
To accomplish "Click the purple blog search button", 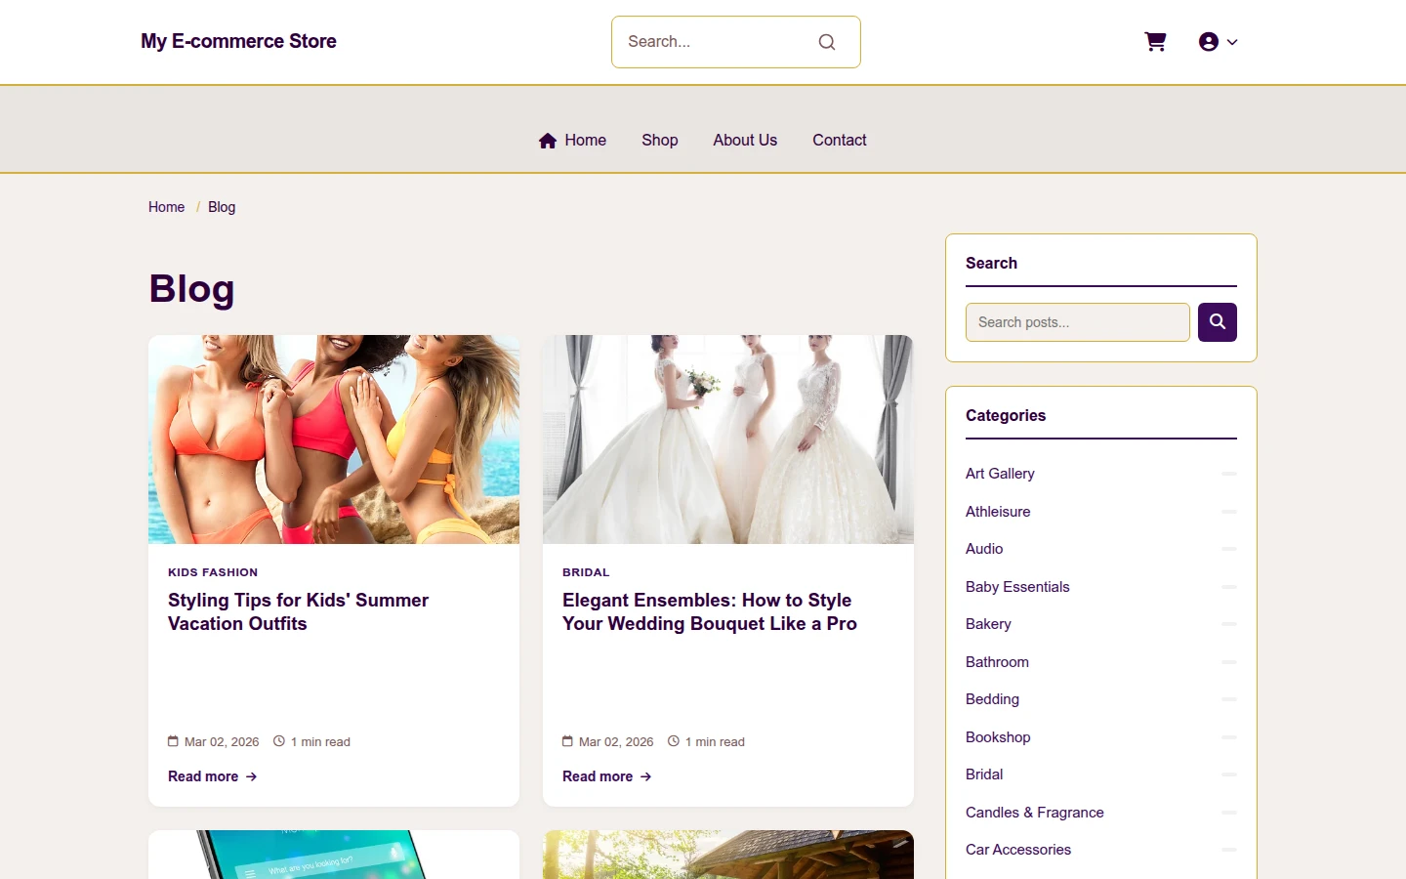I will pos(1218,322).
